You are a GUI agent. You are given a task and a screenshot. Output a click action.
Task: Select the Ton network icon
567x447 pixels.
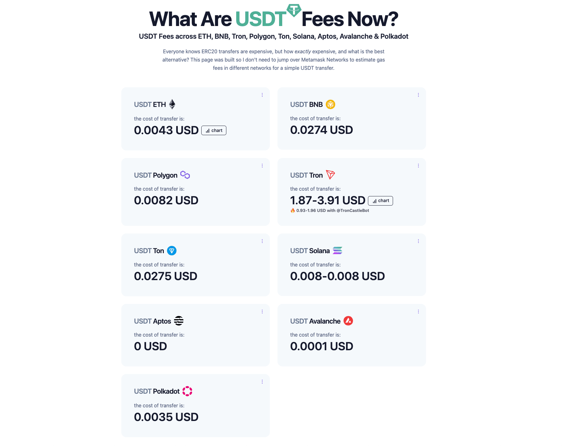pyautogui.click(x=172, y=251)
